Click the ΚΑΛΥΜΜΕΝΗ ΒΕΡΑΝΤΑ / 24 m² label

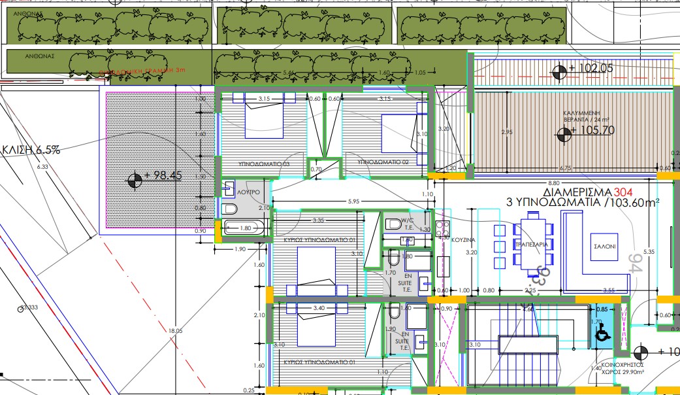(x=587, y=116)
